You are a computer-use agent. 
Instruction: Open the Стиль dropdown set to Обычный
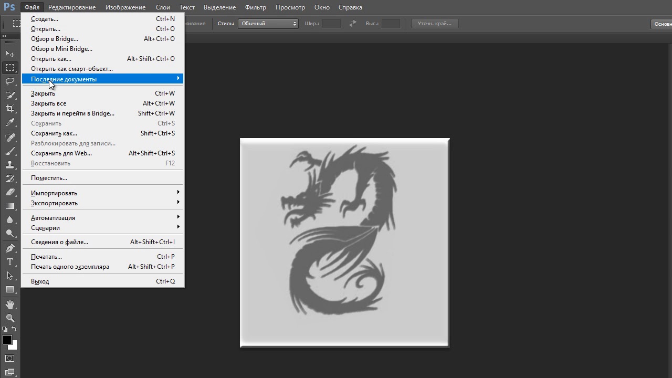coord(268,24)
